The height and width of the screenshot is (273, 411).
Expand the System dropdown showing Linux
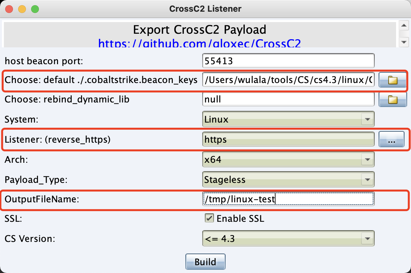point(288,119)
